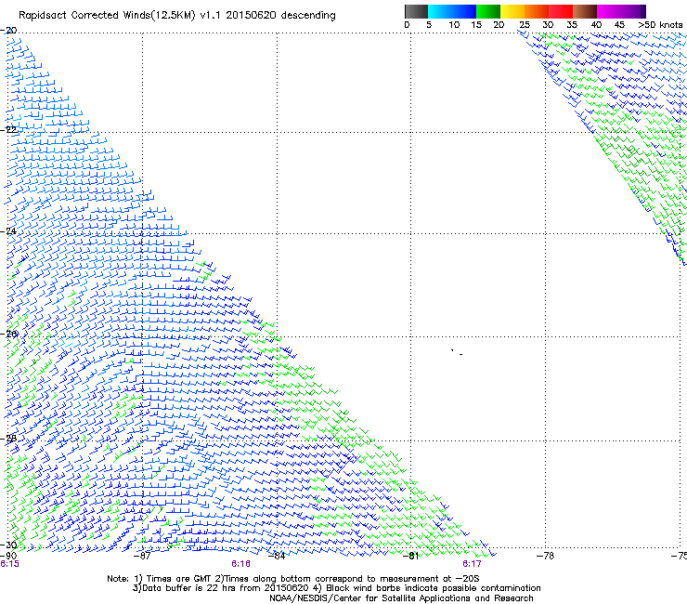Click the '6:16' purple time label
This screenshot has width=687, height=604.
tap(240, 564)
